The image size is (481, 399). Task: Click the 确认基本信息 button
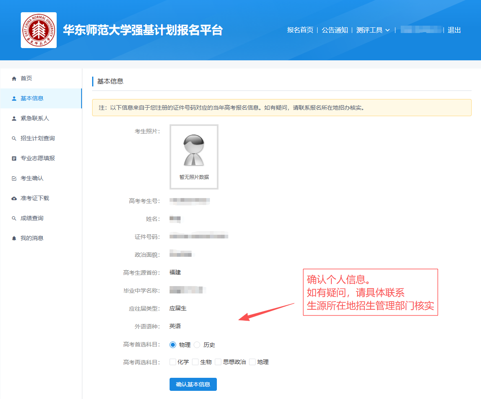[x=193, y=384]
